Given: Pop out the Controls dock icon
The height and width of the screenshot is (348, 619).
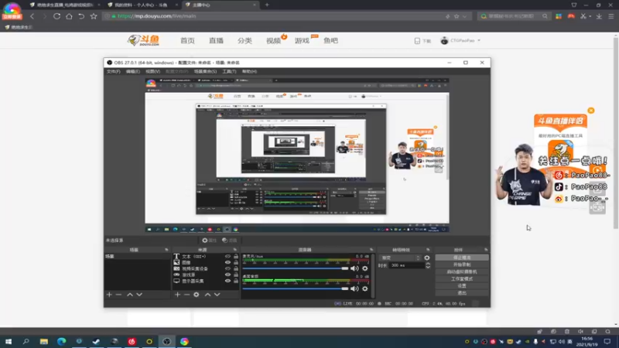Looking at the screenshot, I should tap(486, 250).
